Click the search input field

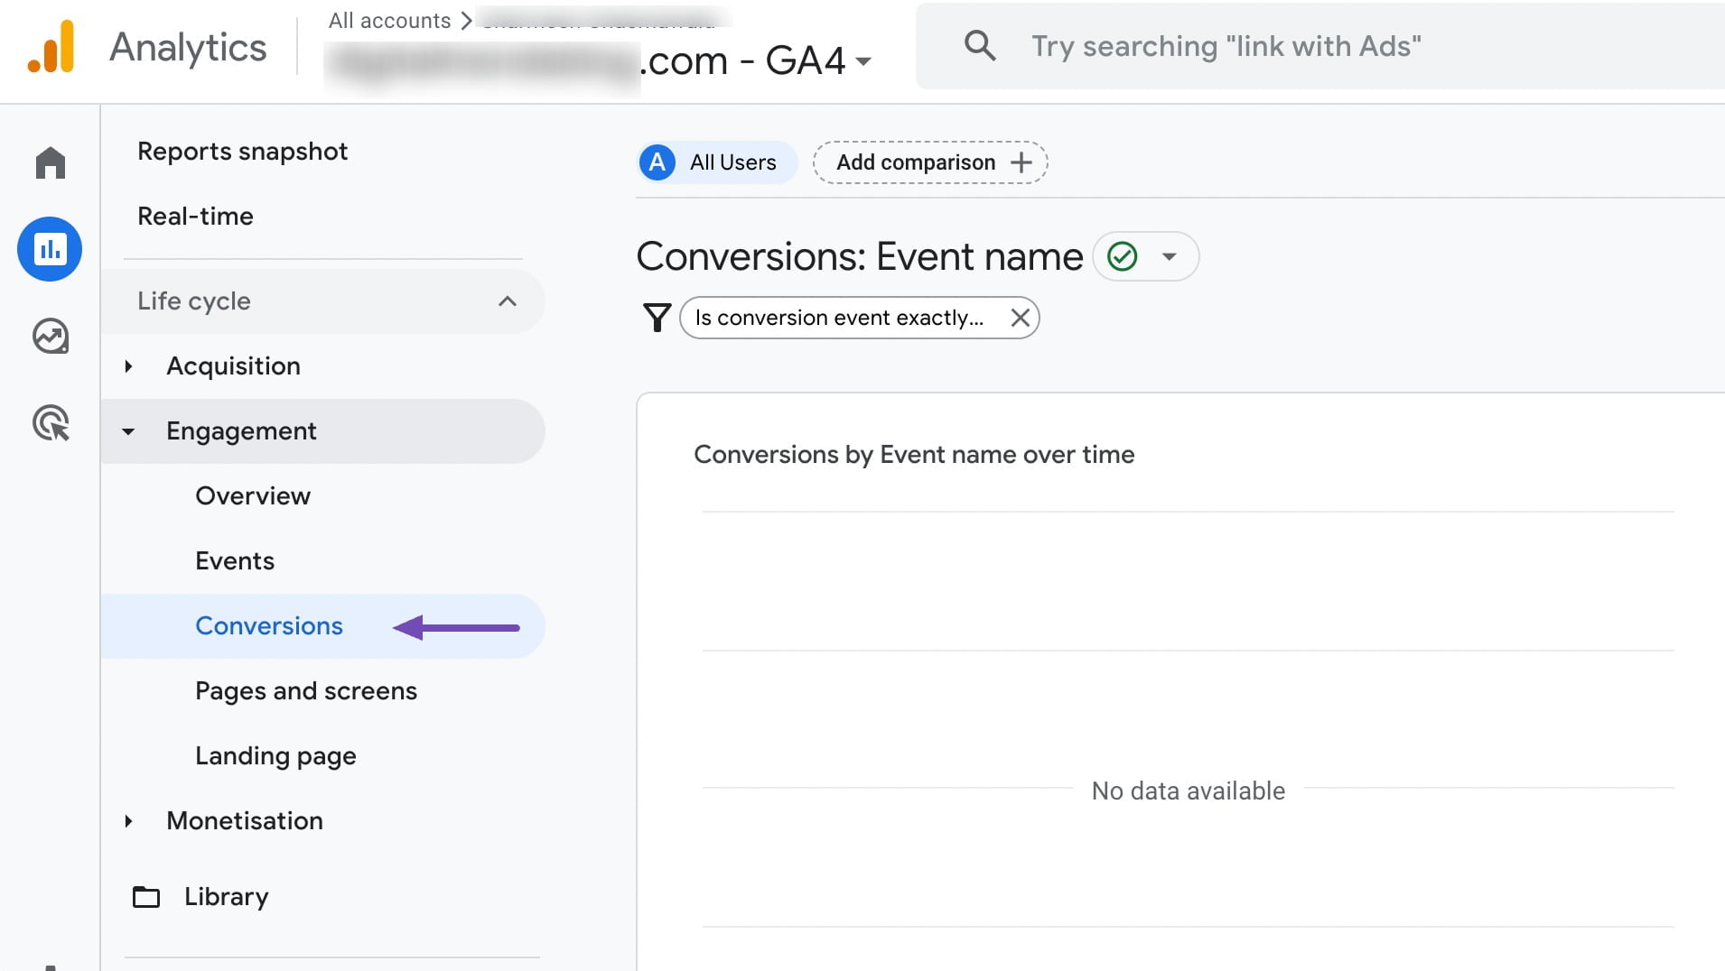click(1319, 45)
